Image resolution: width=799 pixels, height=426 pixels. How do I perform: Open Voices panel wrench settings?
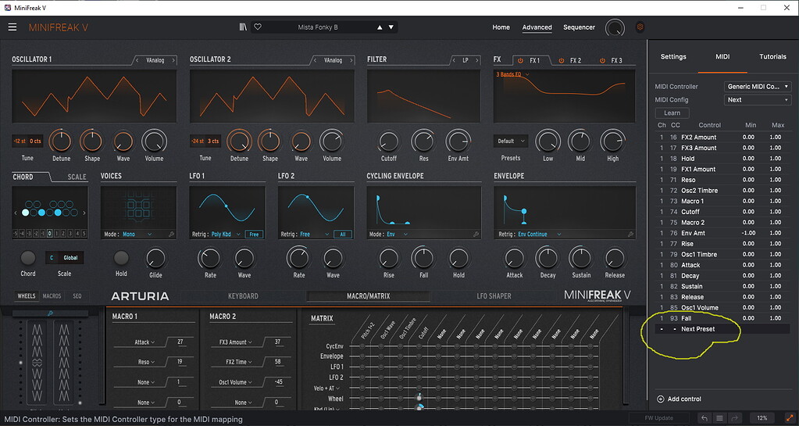click(172, 234)
